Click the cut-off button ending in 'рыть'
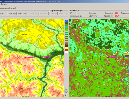129x99 pixels. click(2, 13)
